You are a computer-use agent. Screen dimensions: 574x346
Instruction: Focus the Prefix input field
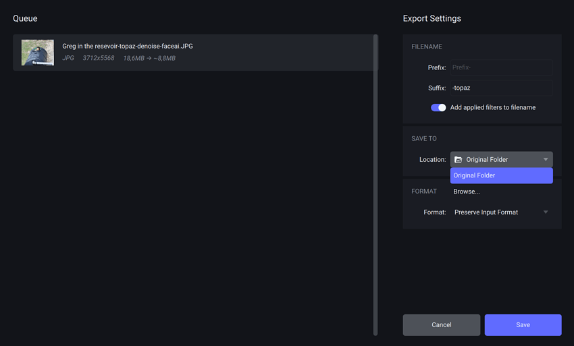point(501,67)
